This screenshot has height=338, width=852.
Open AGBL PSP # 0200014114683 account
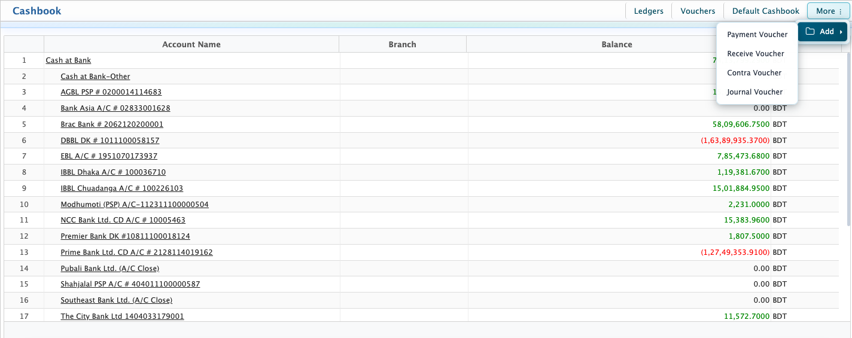(x=111, y=92)
